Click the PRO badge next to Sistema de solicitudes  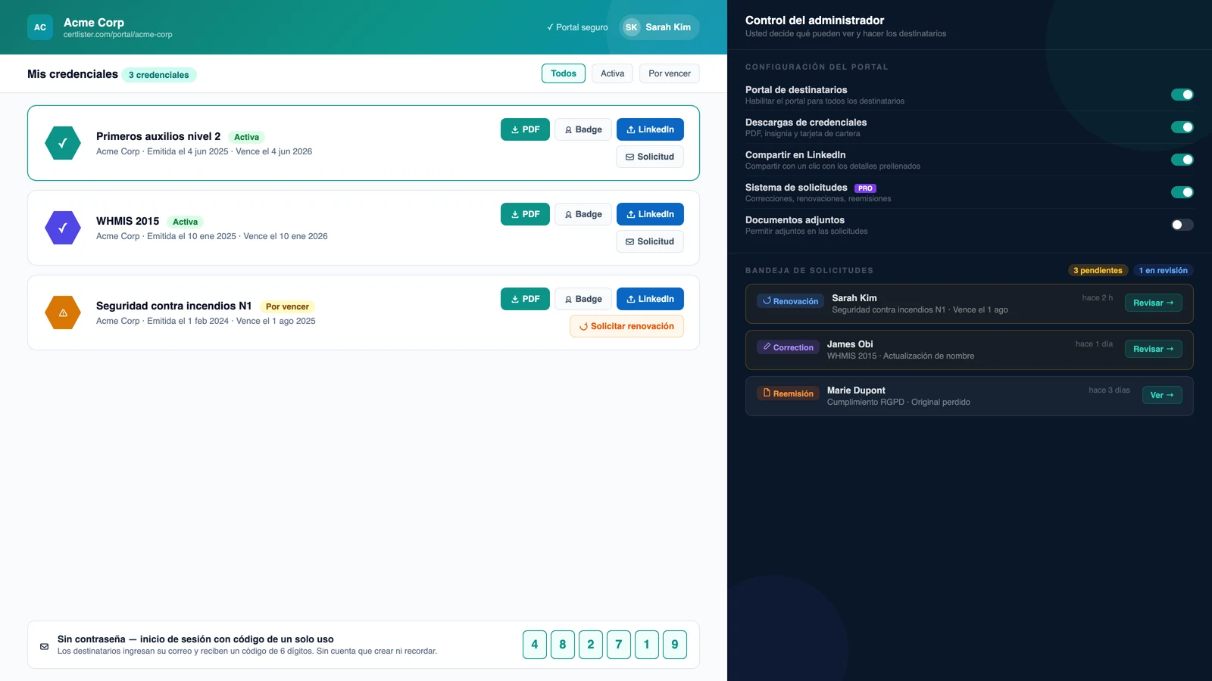point(865,188)
